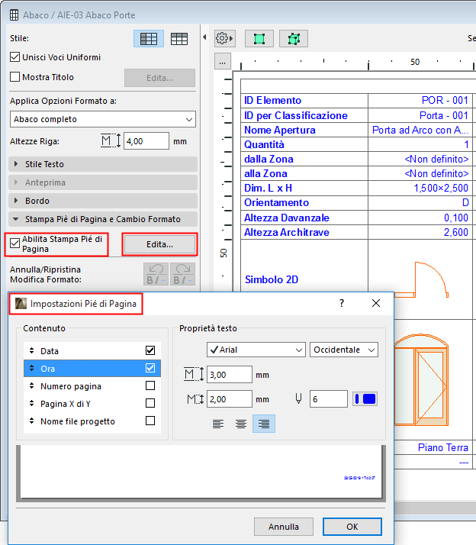Open the Arial font dropdown
Screen dimensions: 476x545
(256, 350)
